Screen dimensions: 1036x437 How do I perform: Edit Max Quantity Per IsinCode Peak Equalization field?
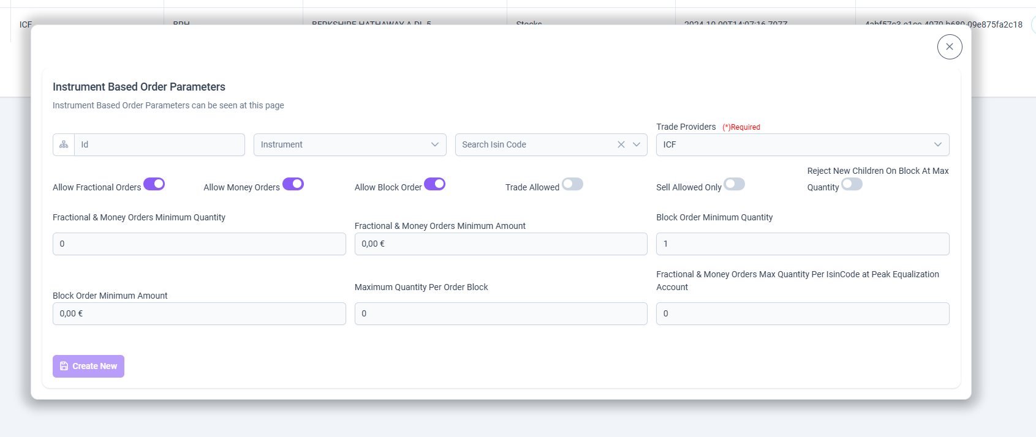coord(803,313)
